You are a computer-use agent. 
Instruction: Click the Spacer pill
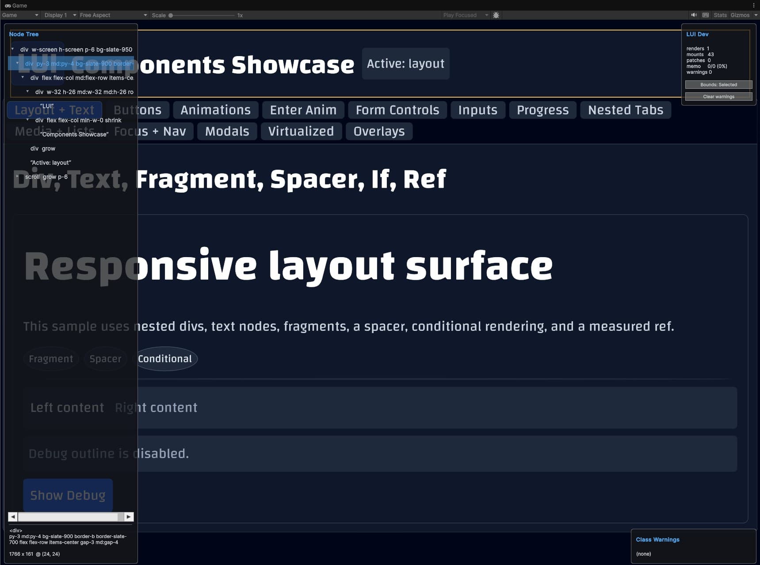tap(105, 359)
